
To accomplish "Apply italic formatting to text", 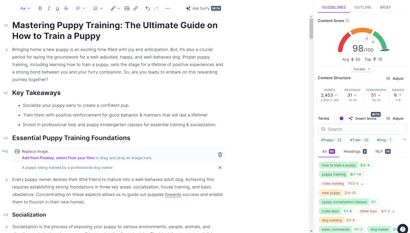I will (49, 8).
